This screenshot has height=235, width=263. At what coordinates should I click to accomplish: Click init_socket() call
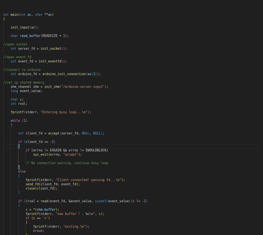pos(53,49)
